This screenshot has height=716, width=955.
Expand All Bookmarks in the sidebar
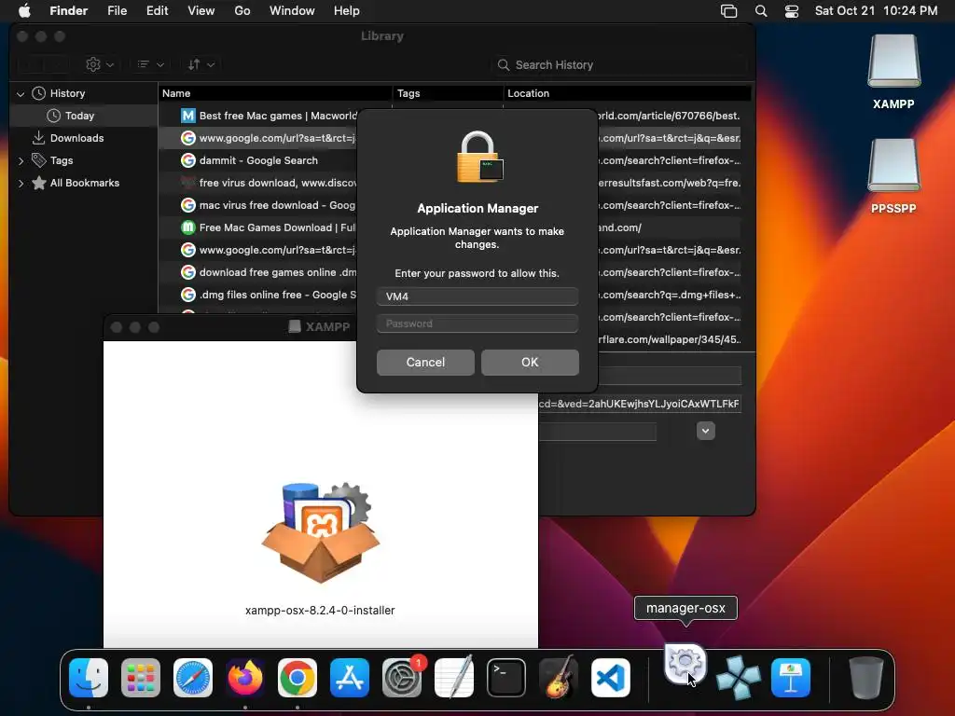tap(21, 184)
